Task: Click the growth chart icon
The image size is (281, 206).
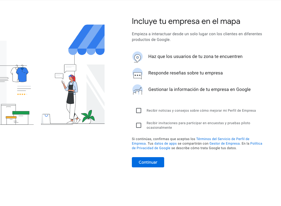Action: (138, 90)
